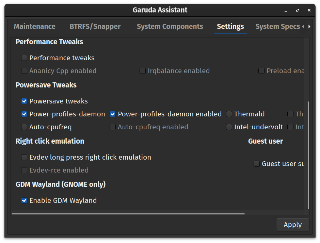Click the right tab-scroll arrow

[x=310, y=26]
